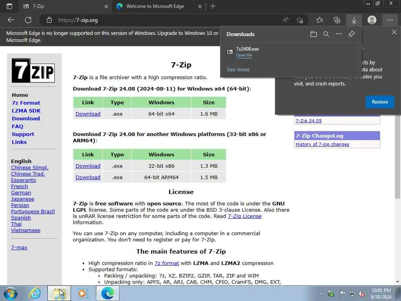401x301 pixels.
Task: Show hidden system tray icons
Action: point(321,294)
